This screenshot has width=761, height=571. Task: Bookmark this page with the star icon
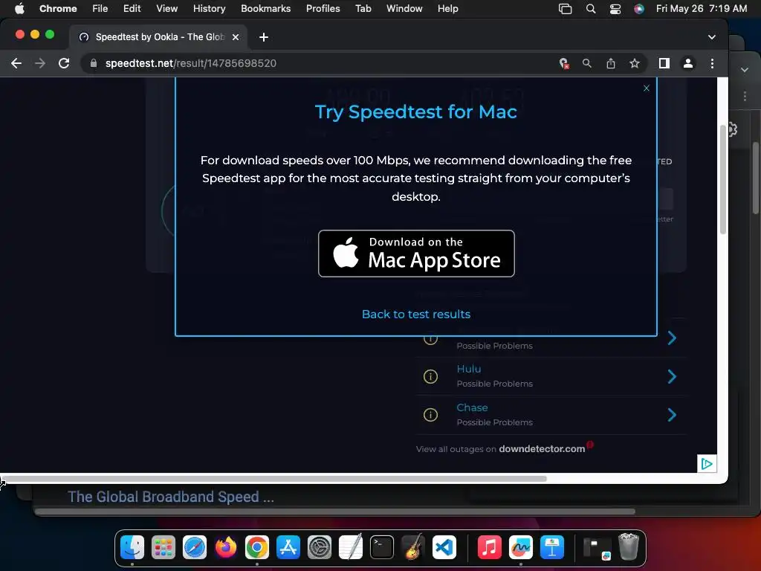pos(635,63)
